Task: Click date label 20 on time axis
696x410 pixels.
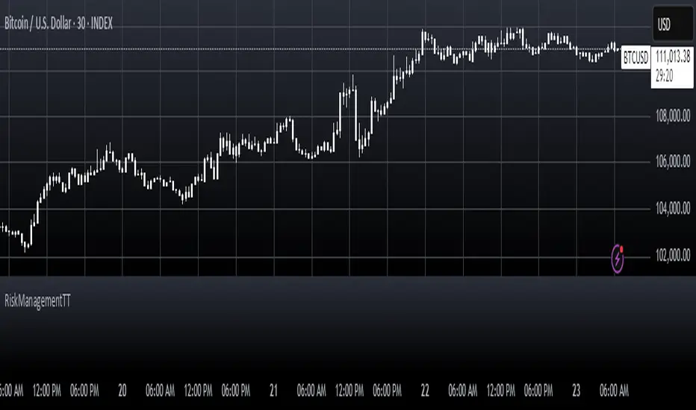Action: tap(122, 391)
